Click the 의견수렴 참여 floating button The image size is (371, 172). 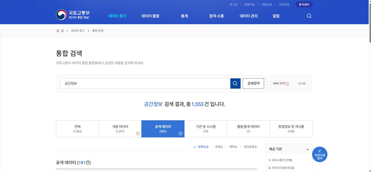tap(320, 155)
